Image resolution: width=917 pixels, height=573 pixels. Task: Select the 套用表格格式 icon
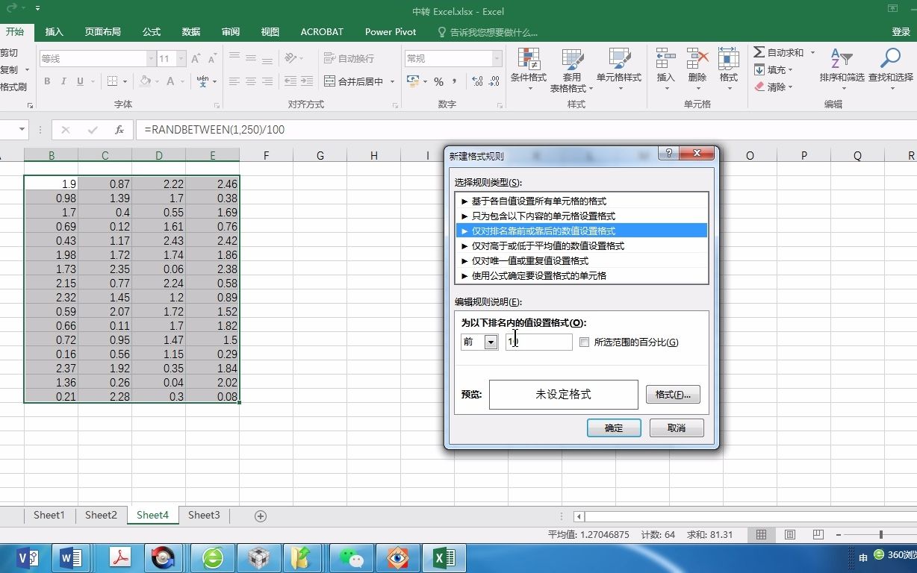pos(572,67)
